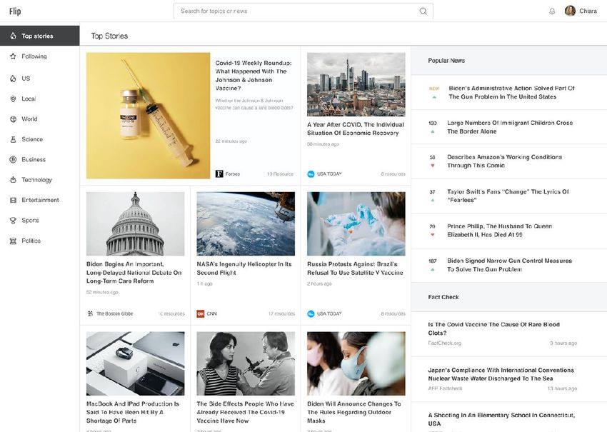Click the vaccine vial and syringe thumbnail
The width and height of the screenshot is (607, 432).
[x=149, y=116]
